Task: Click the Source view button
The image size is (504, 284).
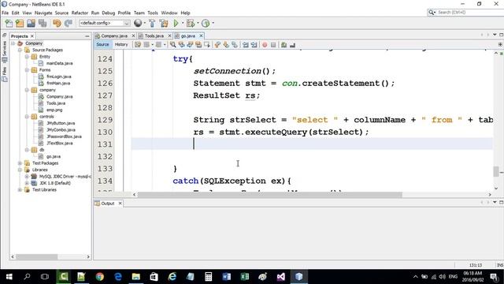Action: (102, 44)
